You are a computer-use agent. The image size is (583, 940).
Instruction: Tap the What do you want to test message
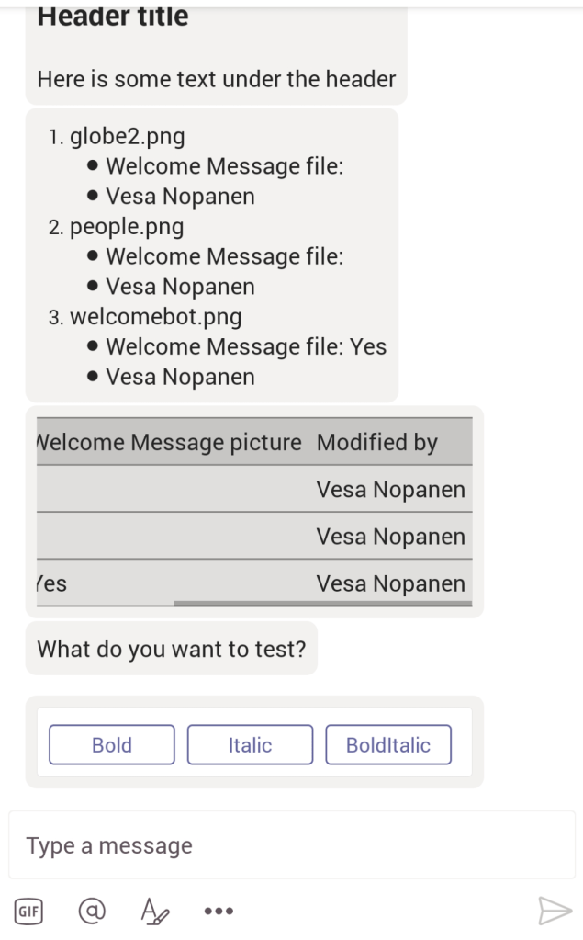(x=172, y=650)
